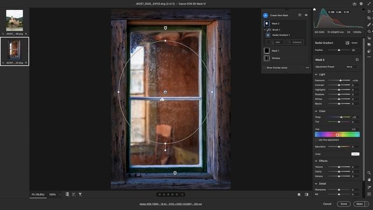Open the Adjustment Preset dropdown
The width and height of the screenshot is (373, 210).
coord(352,67)
